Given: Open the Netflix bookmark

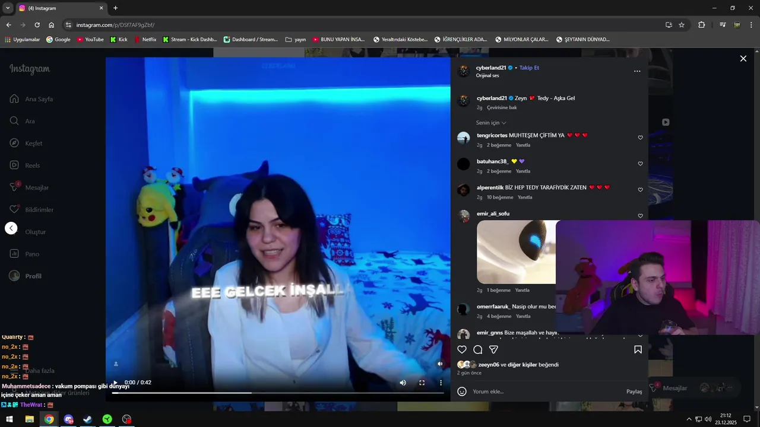Looking at the screenshot, I should (145, 40).
